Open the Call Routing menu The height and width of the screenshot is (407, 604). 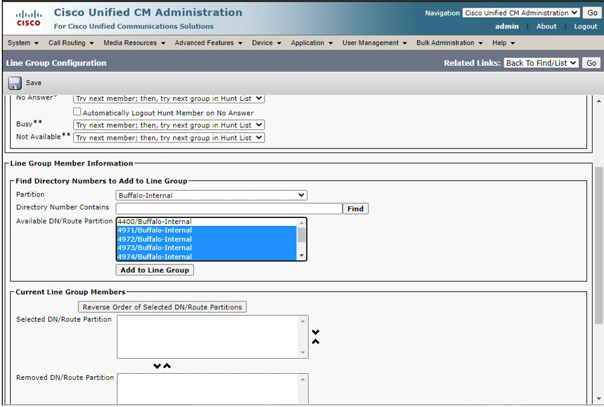coord(71,43)
